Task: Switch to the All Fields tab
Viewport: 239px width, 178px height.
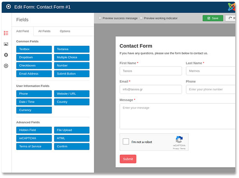Action: (44, 31)
